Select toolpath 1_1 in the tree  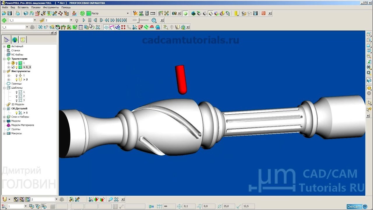27,67
